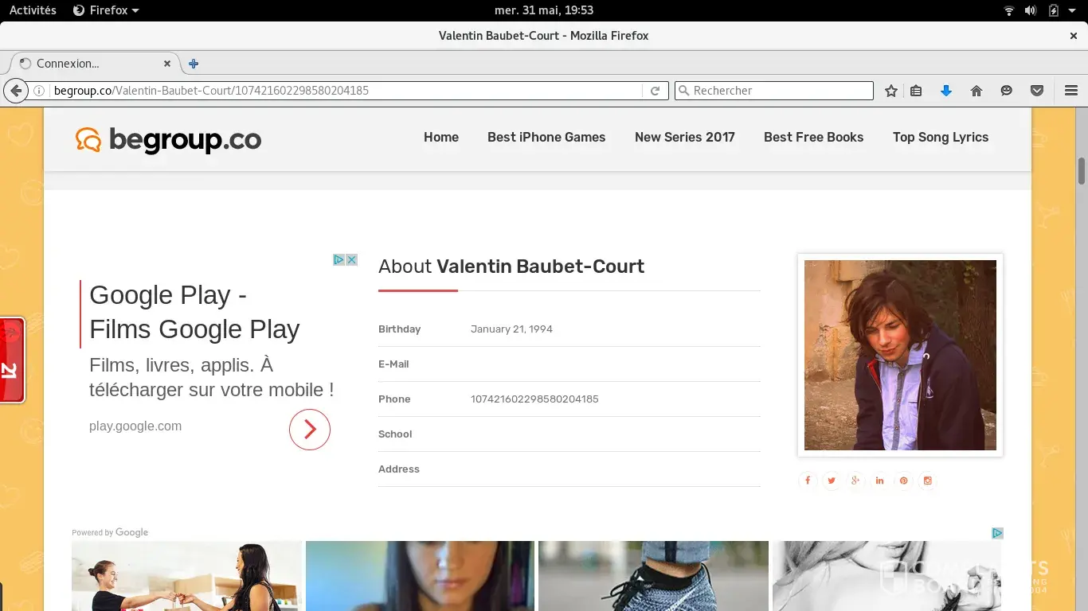
Task: Open Firefox downloads via the blue arrow
Action: (946, 91)
